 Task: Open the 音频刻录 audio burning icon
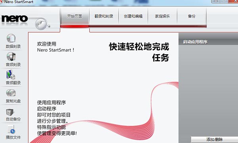[11, 57]
